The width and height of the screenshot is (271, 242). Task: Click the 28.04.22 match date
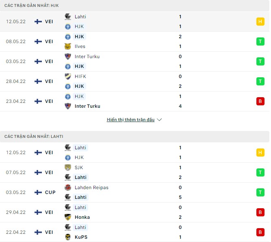(x=16, y=81)
